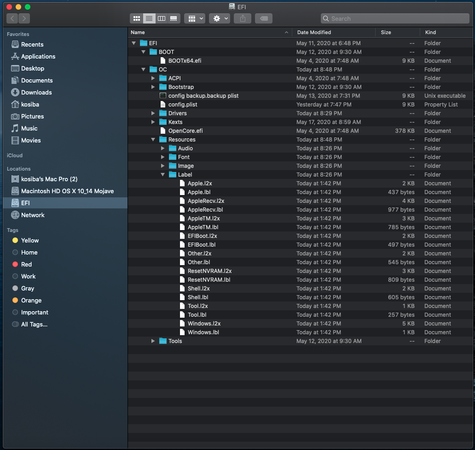Collapse the BOOT folder

click(x=143, y=52)
